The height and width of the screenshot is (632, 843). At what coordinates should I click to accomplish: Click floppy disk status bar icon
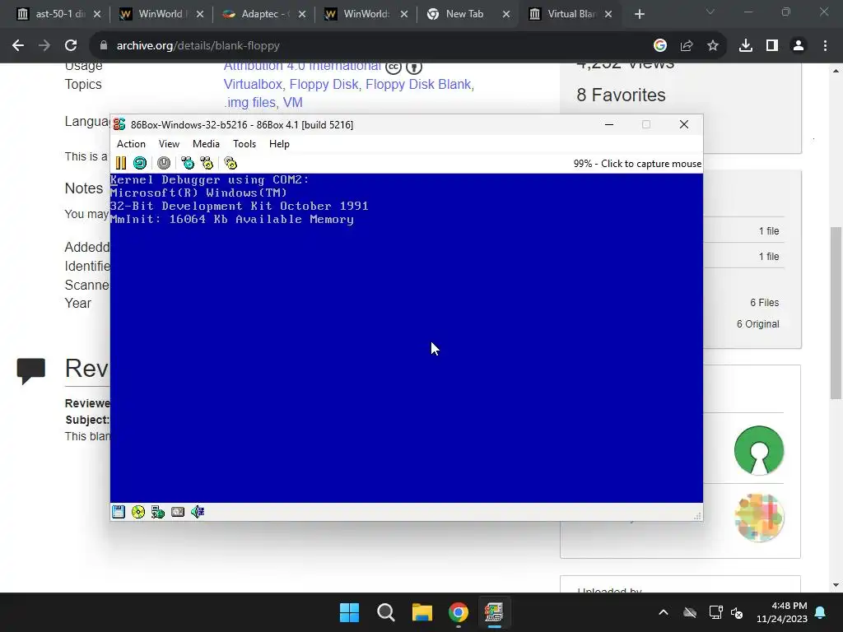(x=119, y=512)
